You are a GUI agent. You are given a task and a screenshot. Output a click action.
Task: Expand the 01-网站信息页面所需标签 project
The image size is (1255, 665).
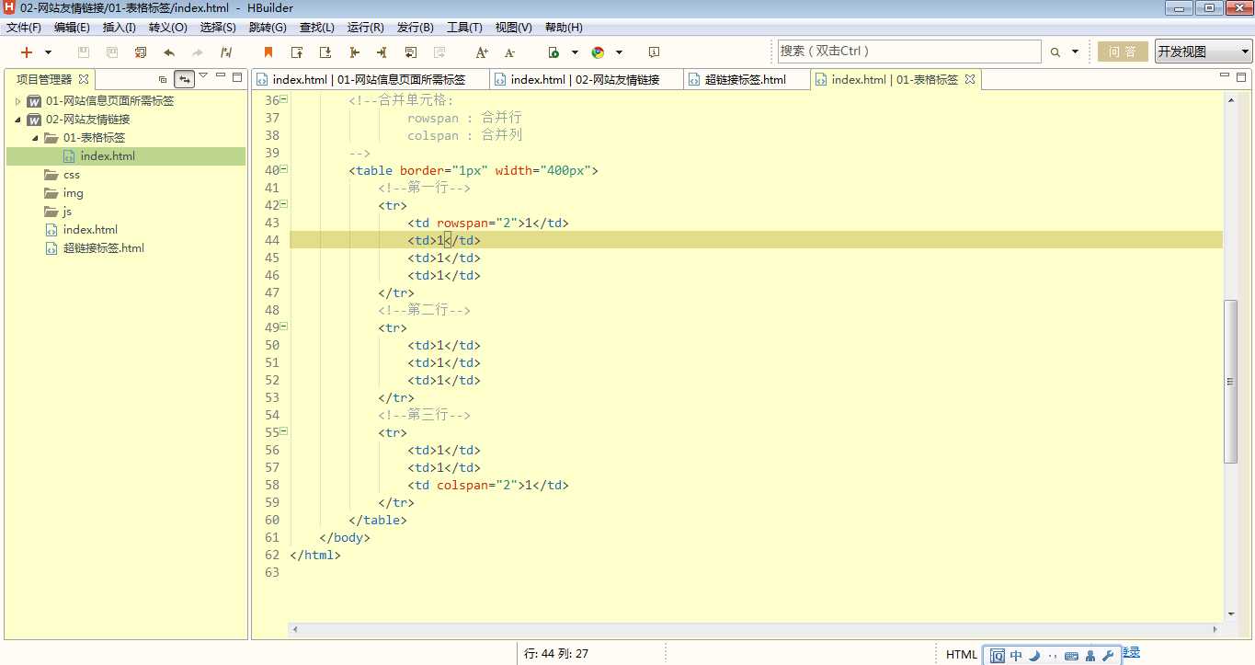coord(17,101)
